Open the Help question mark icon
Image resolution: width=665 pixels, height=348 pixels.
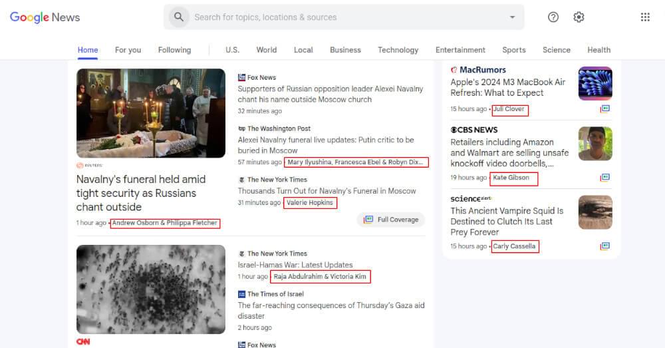[x=553, y=17]
